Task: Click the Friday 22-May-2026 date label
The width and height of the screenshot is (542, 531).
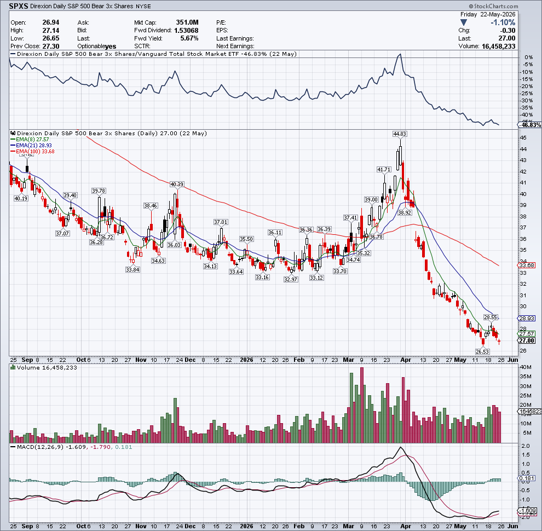Action: [x=488, y=15]
